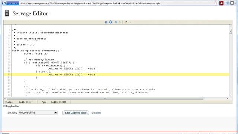Open dropdown arrow beside 'n' extension icon
The image size is (238, 134).
click(235, 3)
